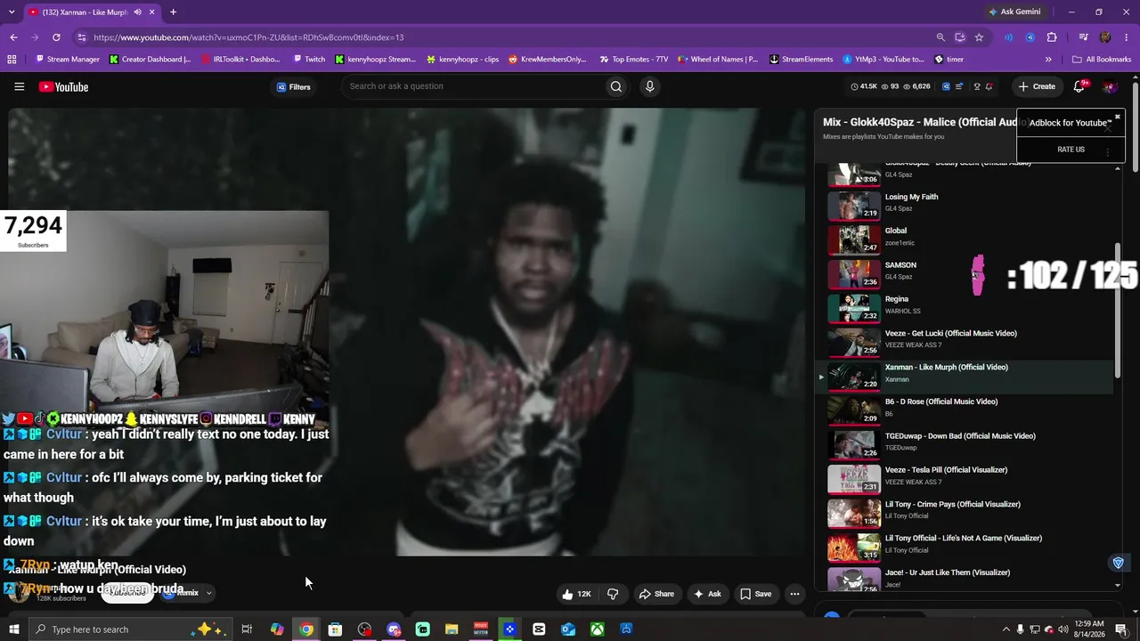Open the Chrome three-dot menu
The height and width of the screenshot is (641, 1140).
(x=1127, y=37)
